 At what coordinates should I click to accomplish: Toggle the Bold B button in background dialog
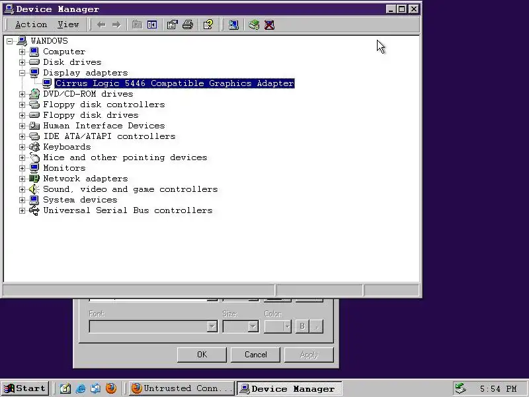click(302, 326)
